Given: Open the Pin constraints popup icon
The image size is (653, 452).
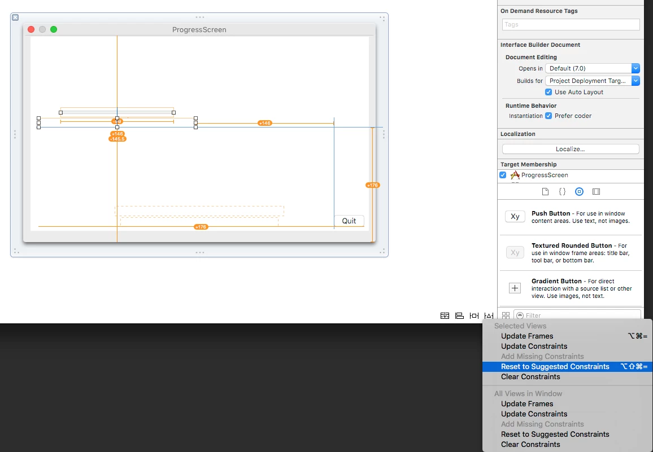Looking at the screenshot, I should [x=474, y=315].
